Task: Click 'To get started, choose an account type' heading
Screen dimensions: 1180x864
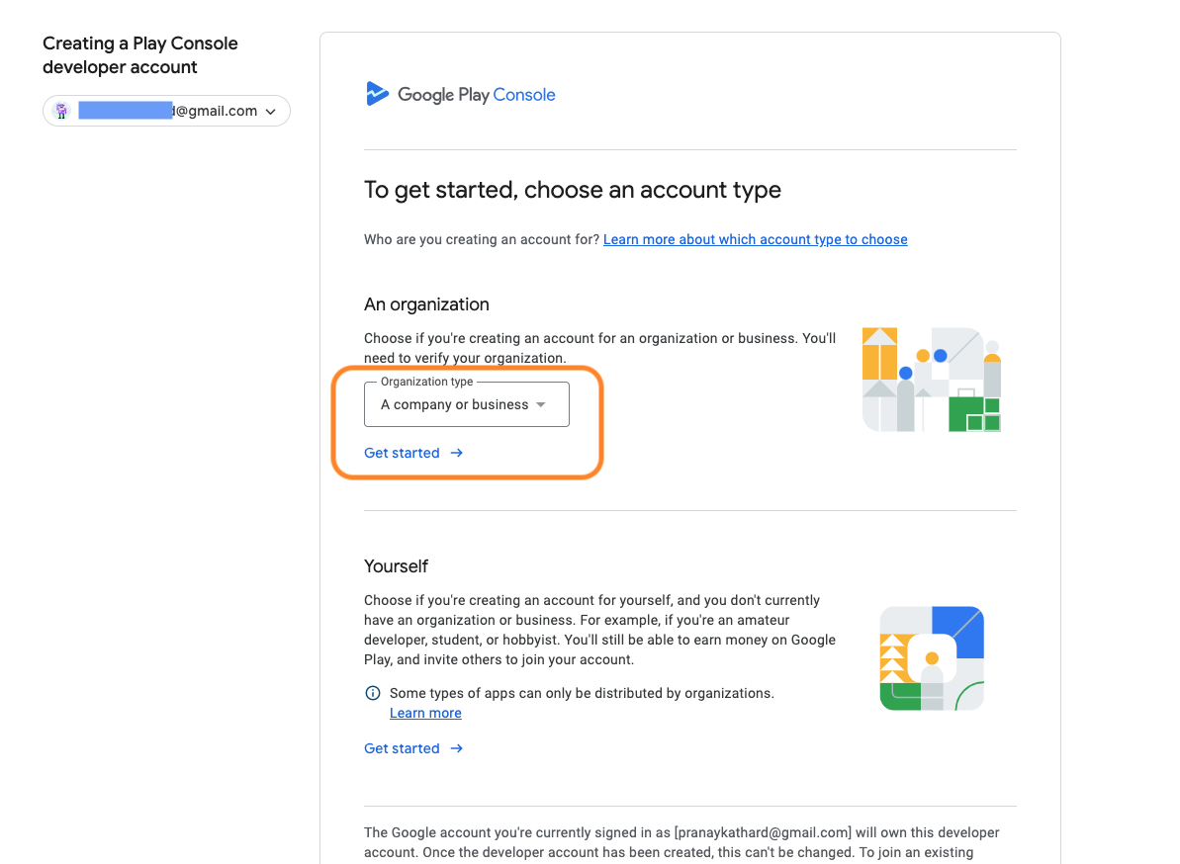Action: [573, 190]
